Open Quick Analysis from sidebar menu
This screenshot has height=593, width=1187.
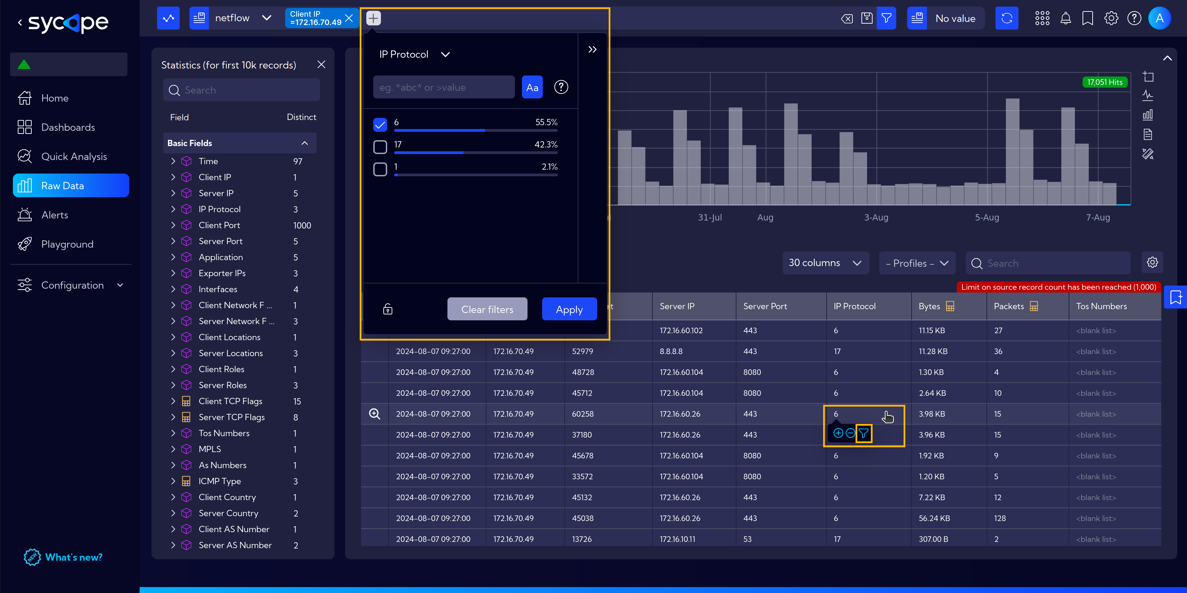[x=73, y=156]
